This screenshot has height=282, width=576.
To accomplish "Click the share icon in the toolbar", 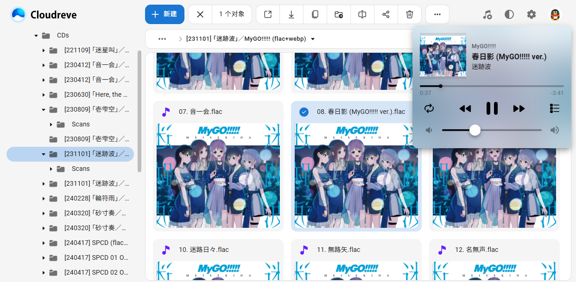I will 386,14.
